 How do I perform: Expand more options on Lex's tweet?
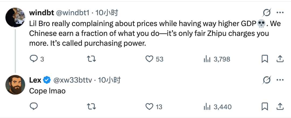pos(280,80)
